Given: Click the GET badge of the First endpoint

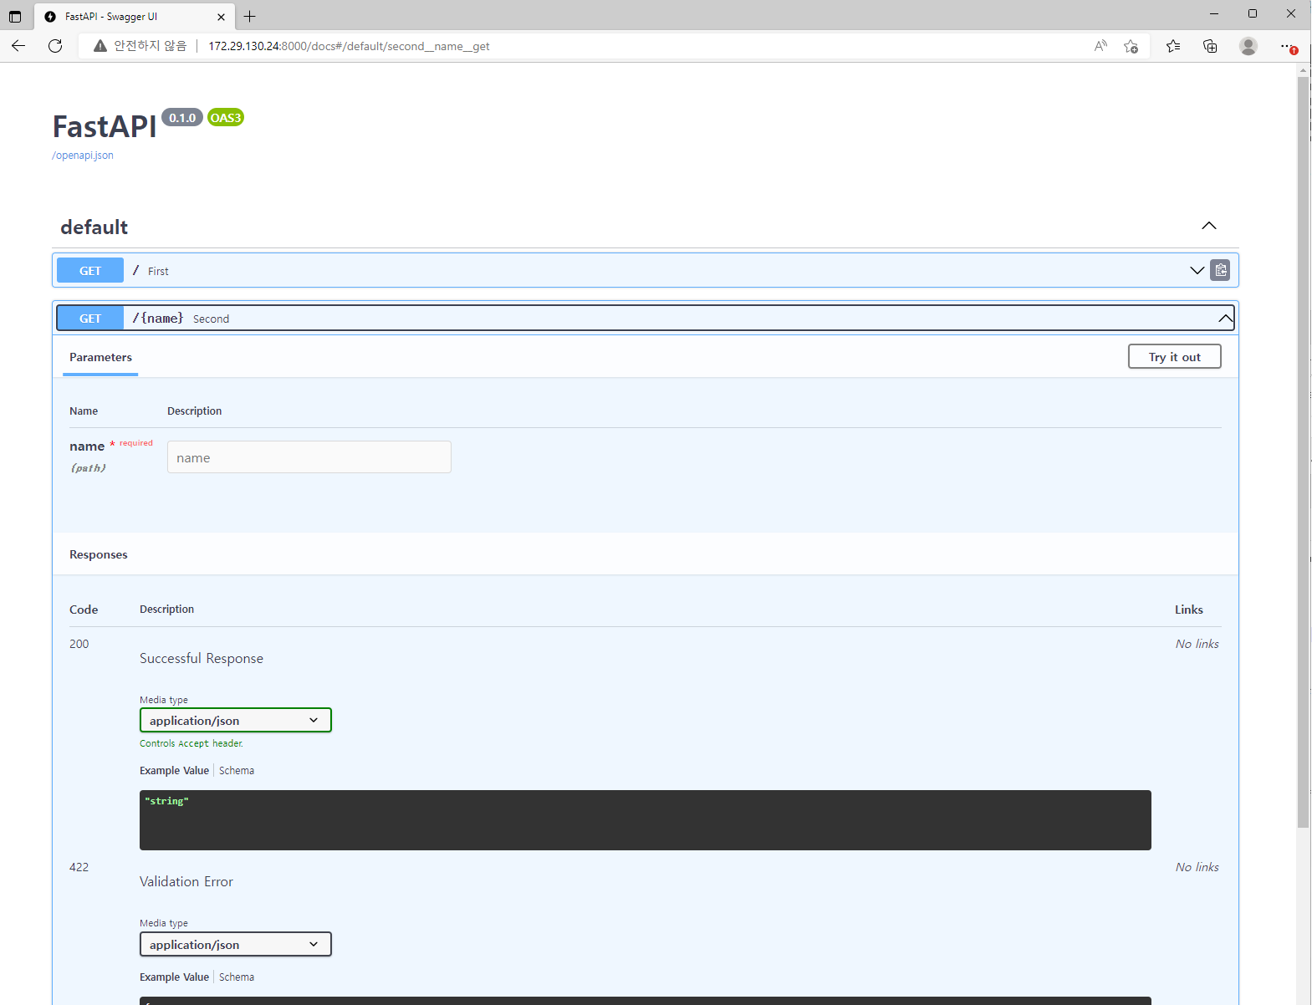Looking at the screenshot, I should pyautogui.click(x=90, y=271).
